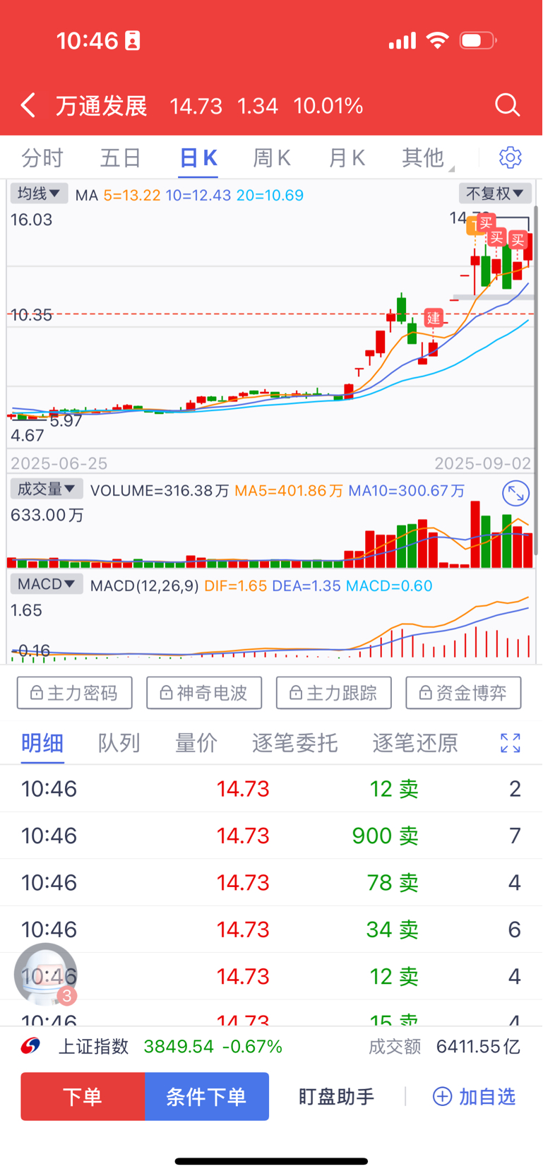Tap the 2025-09-02 end date label

click(x=483, y=463)
